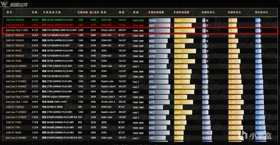Click the 0.33 overall value ratio
The height and width of the screenshot is (145, 280).
click(260, 128)
